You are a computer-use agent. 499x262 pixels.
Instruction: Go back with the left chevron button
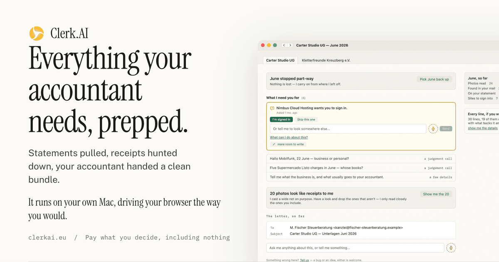(x=284, y=45)
